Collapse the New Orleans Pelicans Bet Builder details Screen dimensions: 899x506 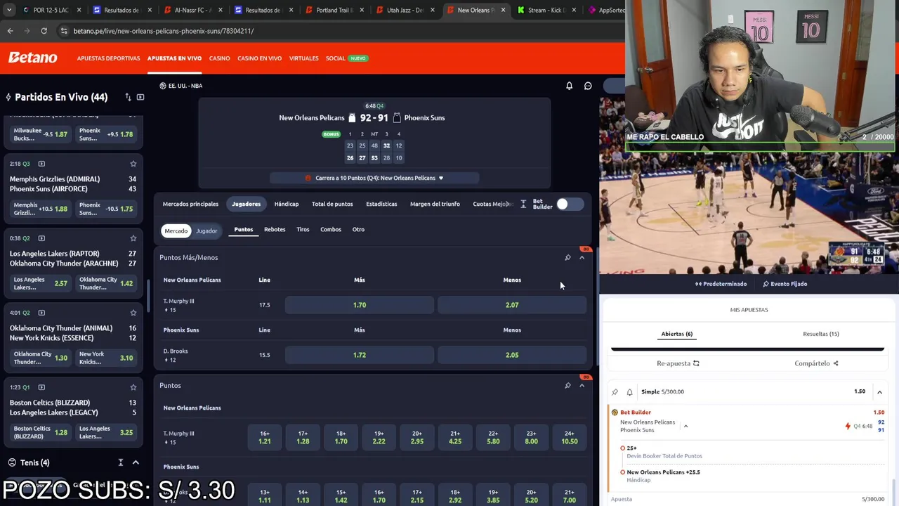point(685,426)
